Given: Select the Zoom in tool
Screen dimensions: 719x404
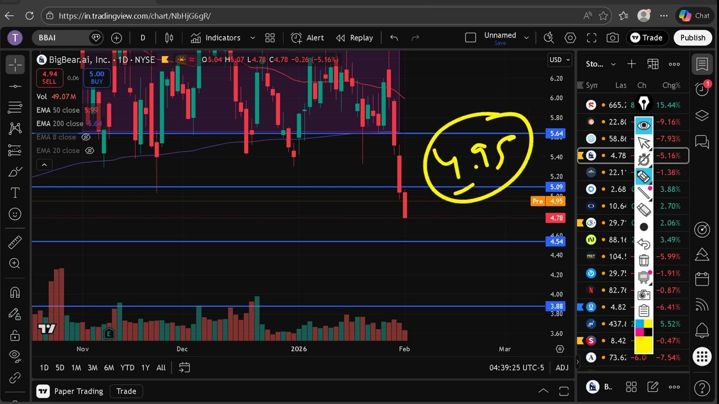Looking at the screenshot, I should [x=15, y=263].
